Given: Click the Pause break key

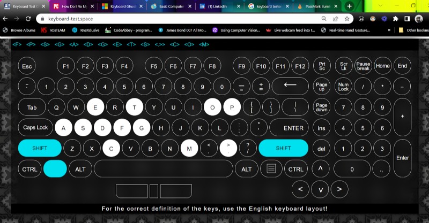Looking at the screenshot, I should (363, 66).
